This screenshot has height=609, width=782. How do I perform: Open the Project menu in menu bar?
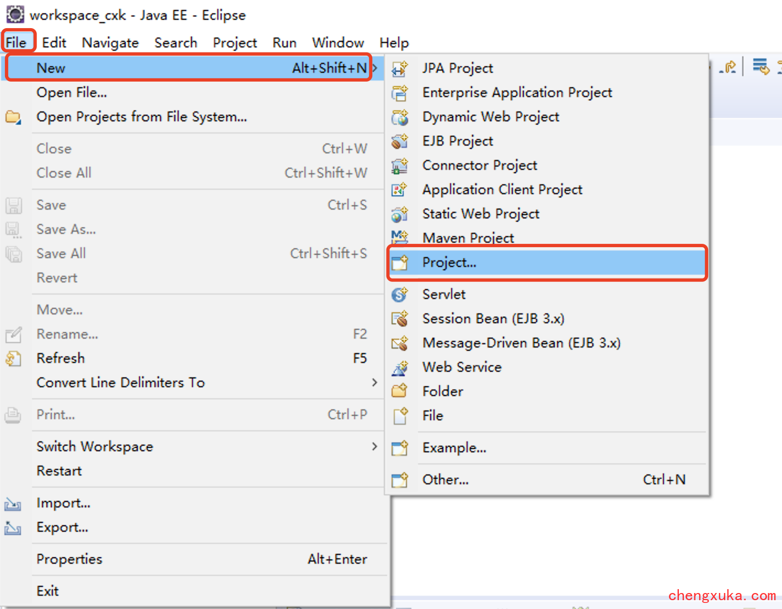(x=235, y=42)
